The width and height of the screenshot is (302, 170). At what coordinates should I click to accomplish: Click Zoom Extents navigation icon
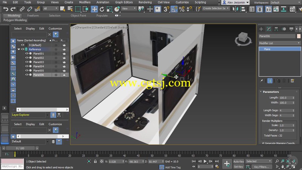[x=288, y=161]
